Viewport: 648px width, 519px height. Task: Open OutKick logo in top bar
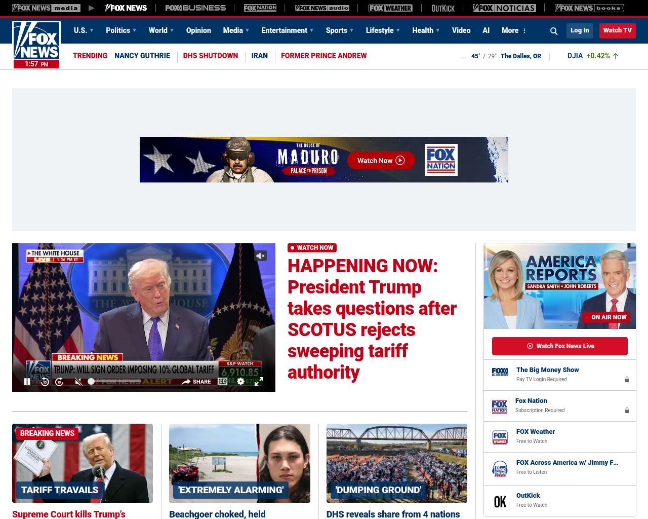pos(443,8)
